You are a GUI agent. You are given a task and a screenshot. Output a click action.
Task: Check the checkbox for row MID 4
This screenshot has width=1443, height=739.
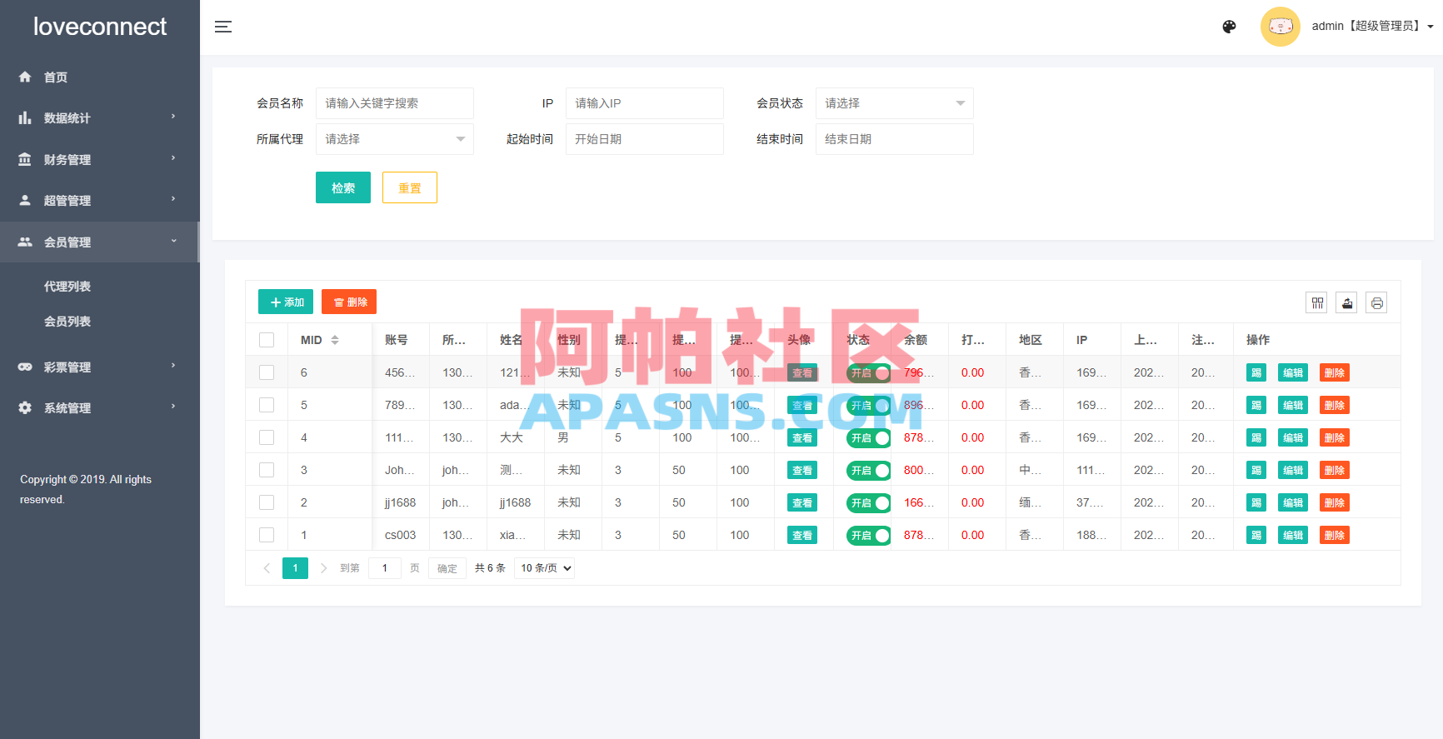pos(267,437)
